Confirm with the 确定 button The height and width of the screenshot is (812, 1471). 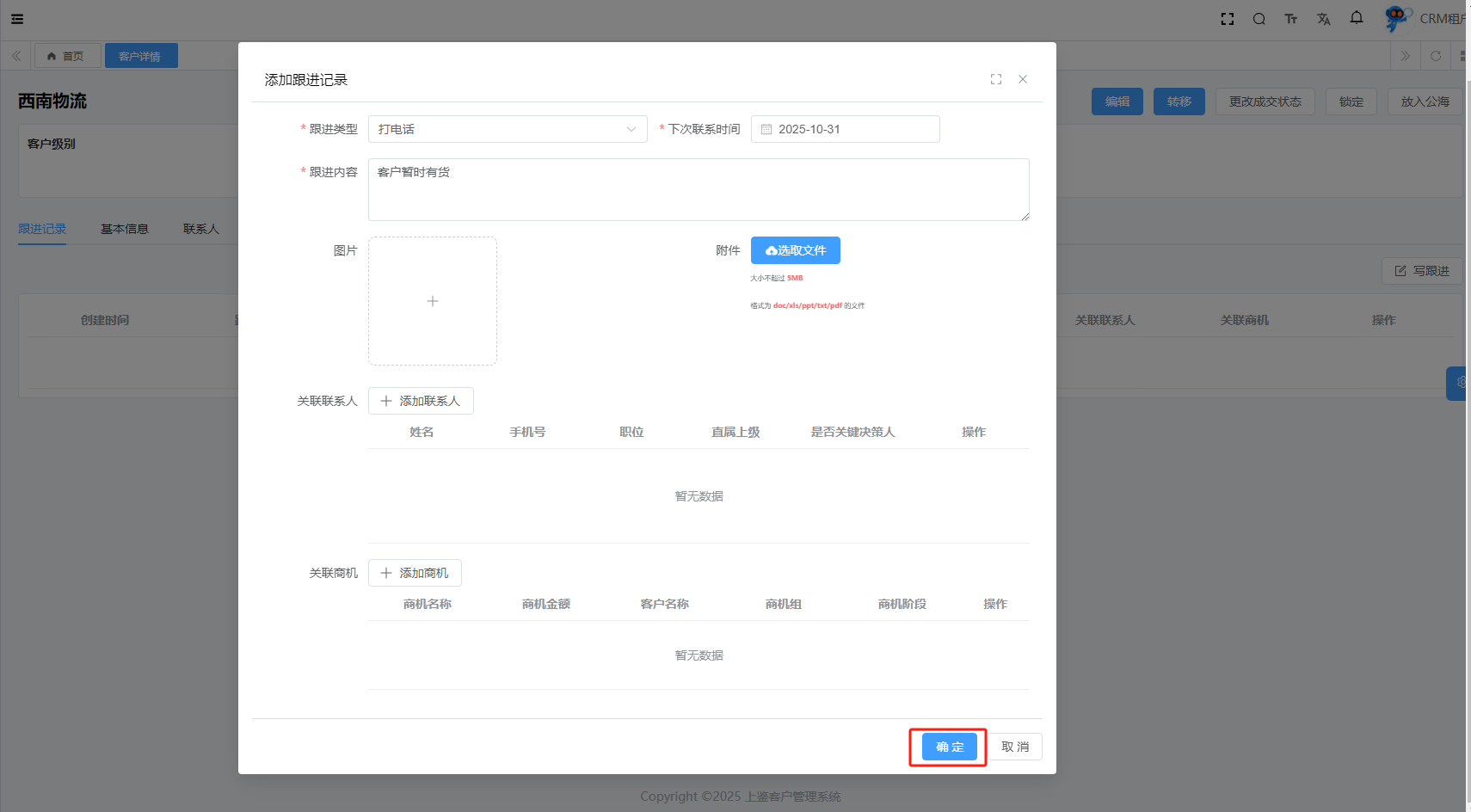tap(949, 747)
